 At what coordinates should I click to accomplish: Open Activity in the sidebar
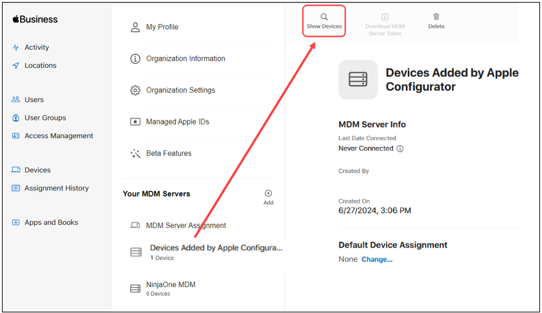click(x=36, y=47)
